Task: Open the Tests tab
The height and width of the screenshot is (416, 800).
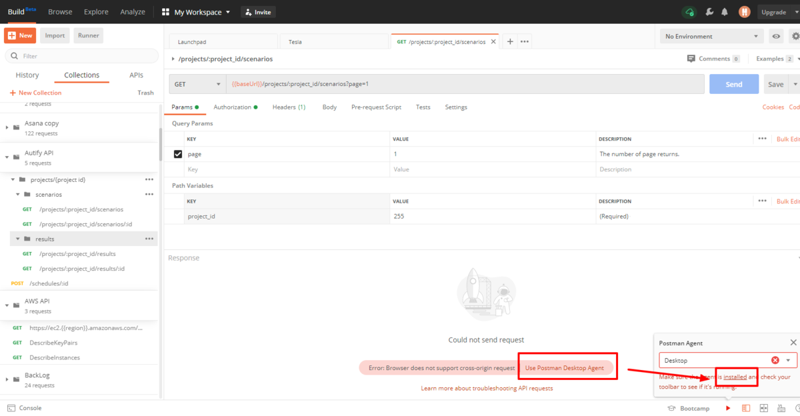Action: pos(423,107)
